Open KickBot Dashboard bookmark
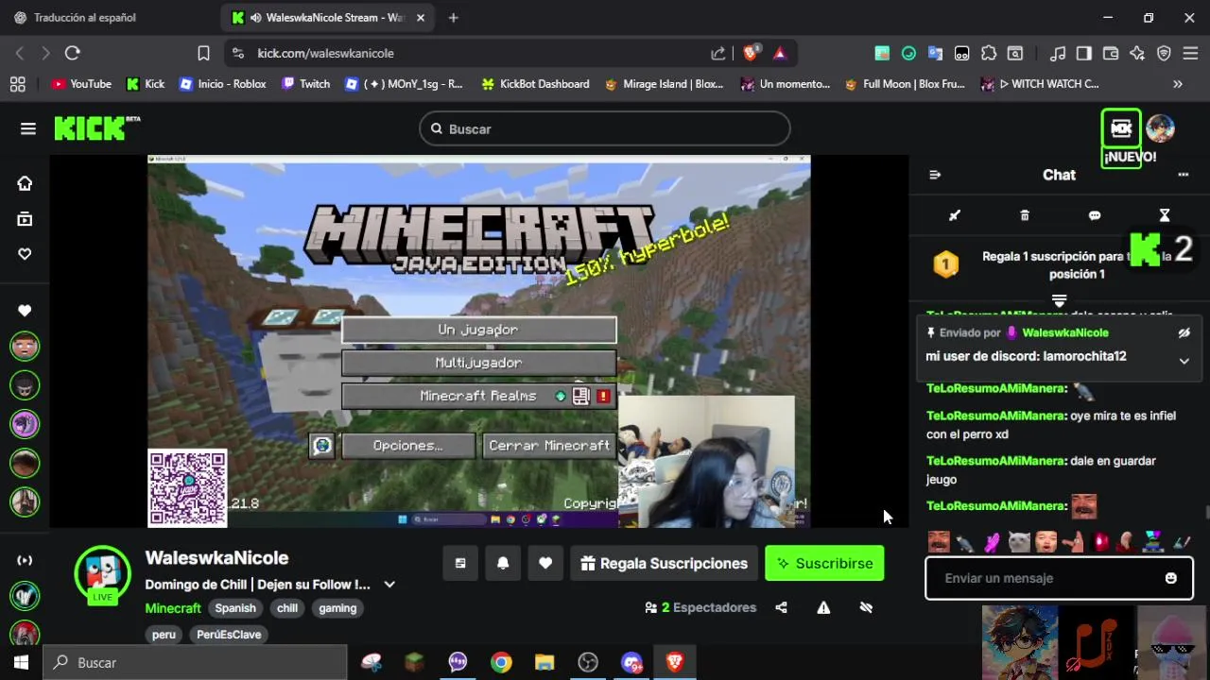 tap(535, 84)
